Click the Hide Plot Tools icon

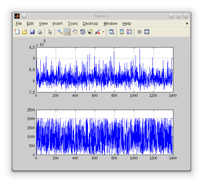click(x=139, y=32)
